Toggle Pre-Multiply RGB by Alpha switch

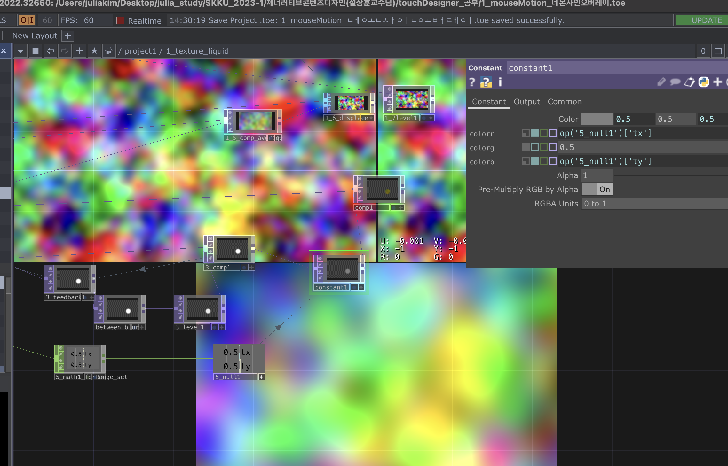point(597,190)
